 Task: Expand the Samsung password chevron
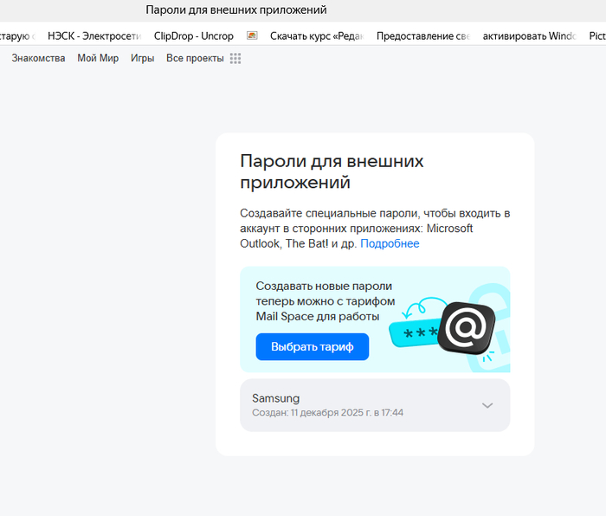[x=487, y=405]
